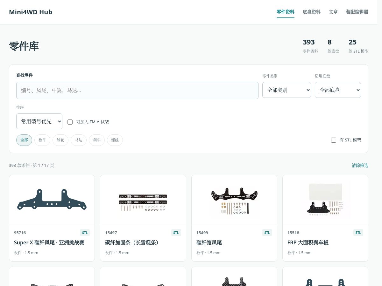Click part number 95716
Screen dimensions: 382x286
click(20, 233)
